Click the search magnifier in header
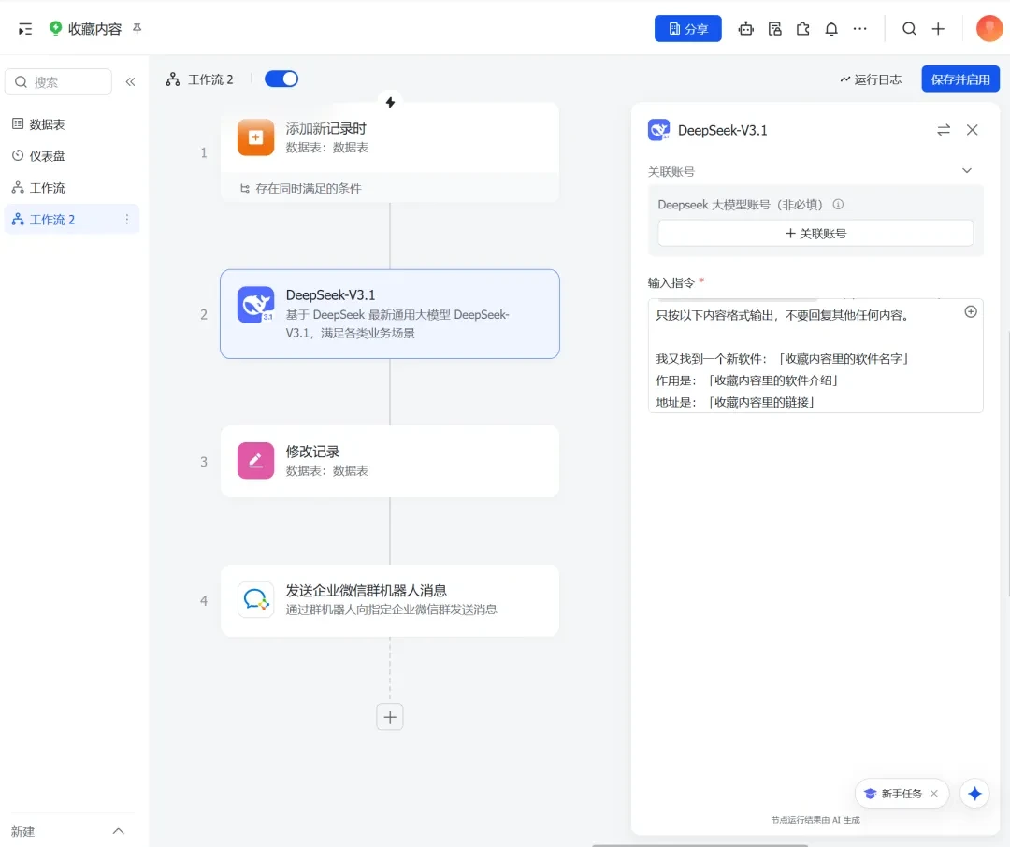This screenshot has width=1010, height=847. (909, 28)
